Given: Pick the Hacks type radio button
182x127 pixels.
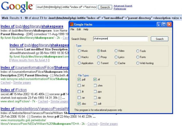Looking at the screenshot, I should pos(79,57).
